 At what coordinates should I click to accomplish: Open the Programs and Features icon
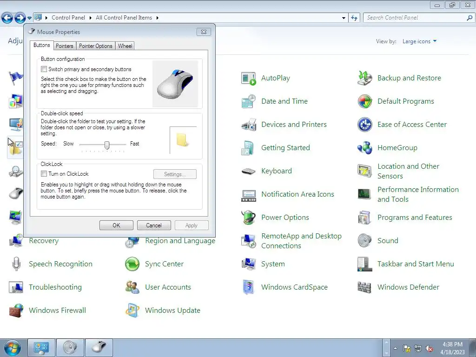[364, 218]
